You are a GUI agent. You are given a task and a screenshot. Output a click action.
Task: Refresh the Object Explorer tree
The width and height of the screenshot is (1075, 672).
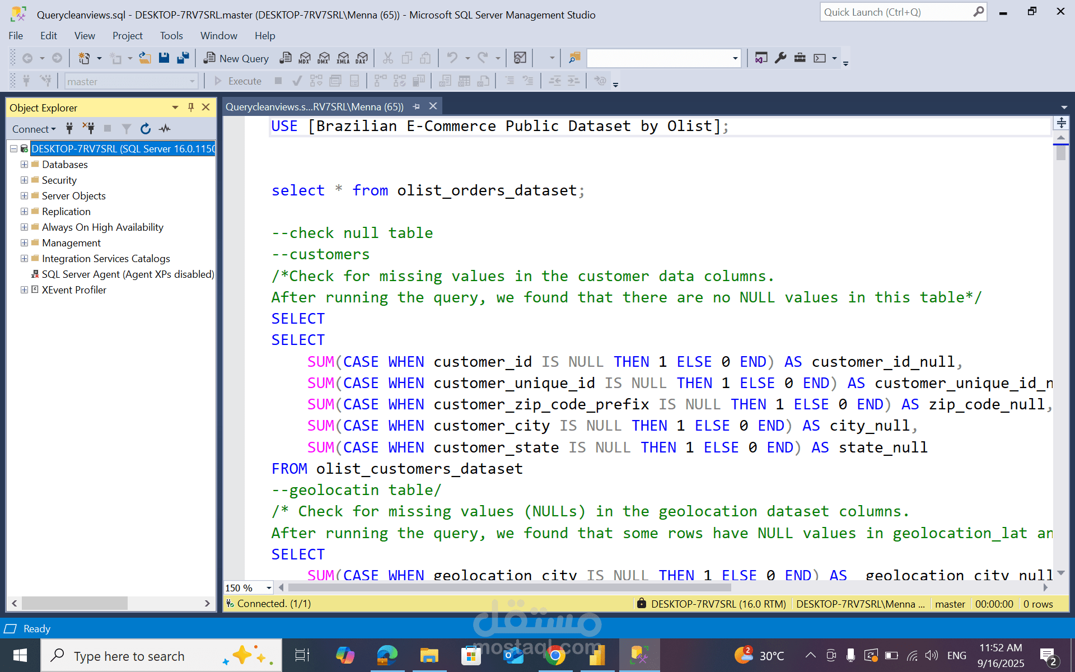(146, 128)
